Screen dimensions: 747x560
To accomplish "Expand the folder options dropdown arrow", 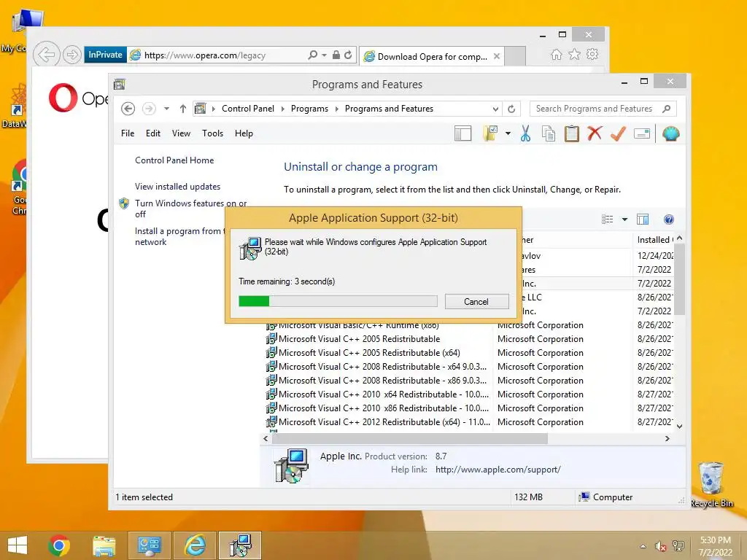I will [508, 134].
